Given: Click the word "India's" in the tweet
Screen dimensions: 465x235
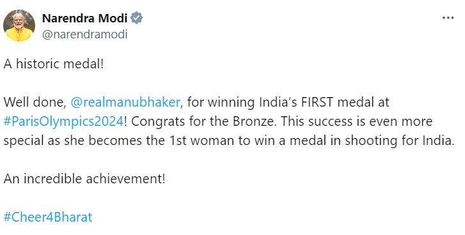Looking at the screenshot, I should tap(278, 103).
